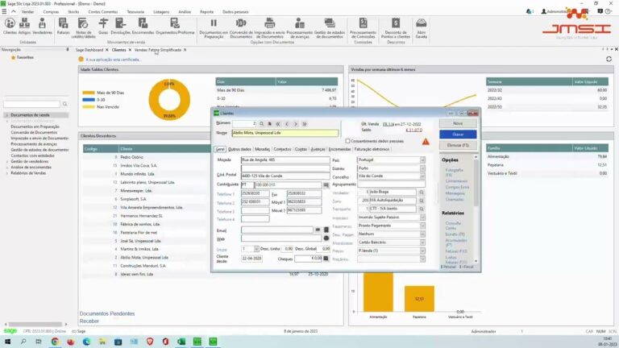
Task: Click the empty Email input field
Action: [x=277, y=230]
